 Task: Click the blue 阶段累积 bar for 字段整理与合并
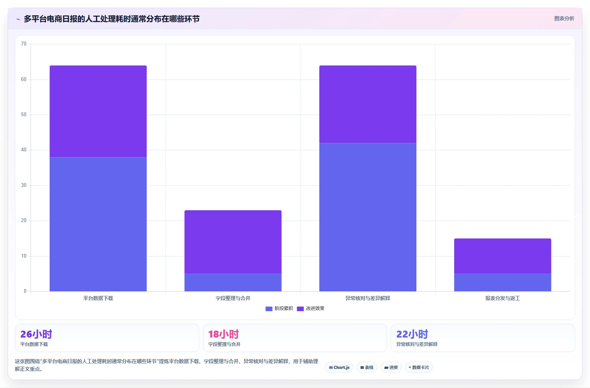pos(233,282)
